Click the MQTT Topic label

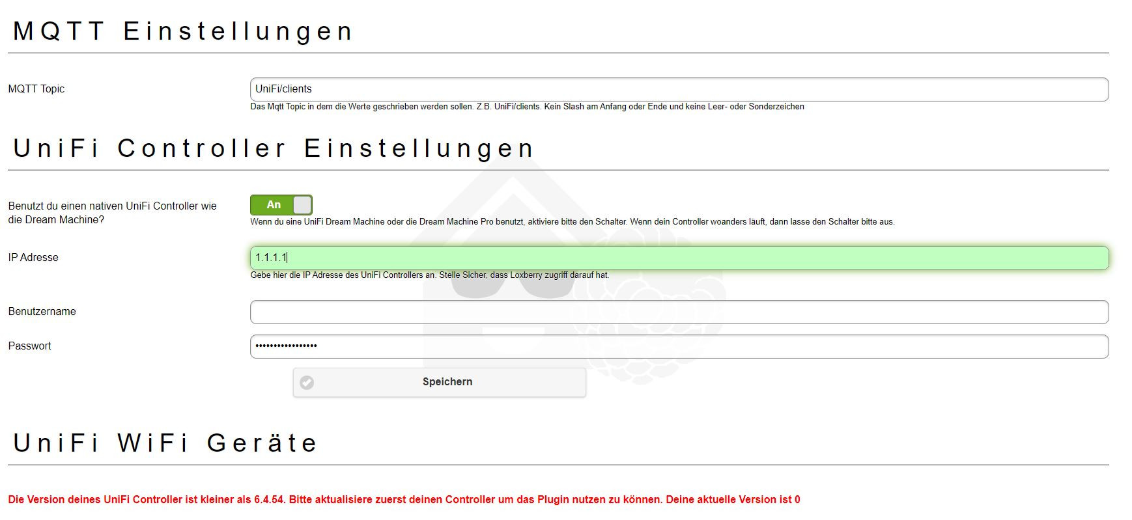click(36, 89)
